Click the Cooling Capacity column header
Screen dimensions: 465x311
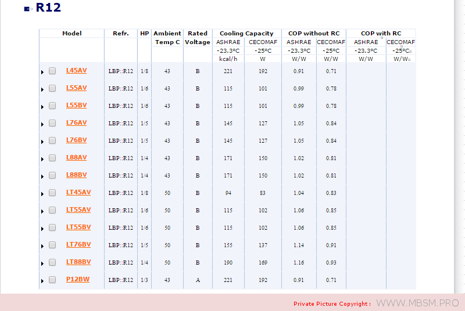coord(246,34)
